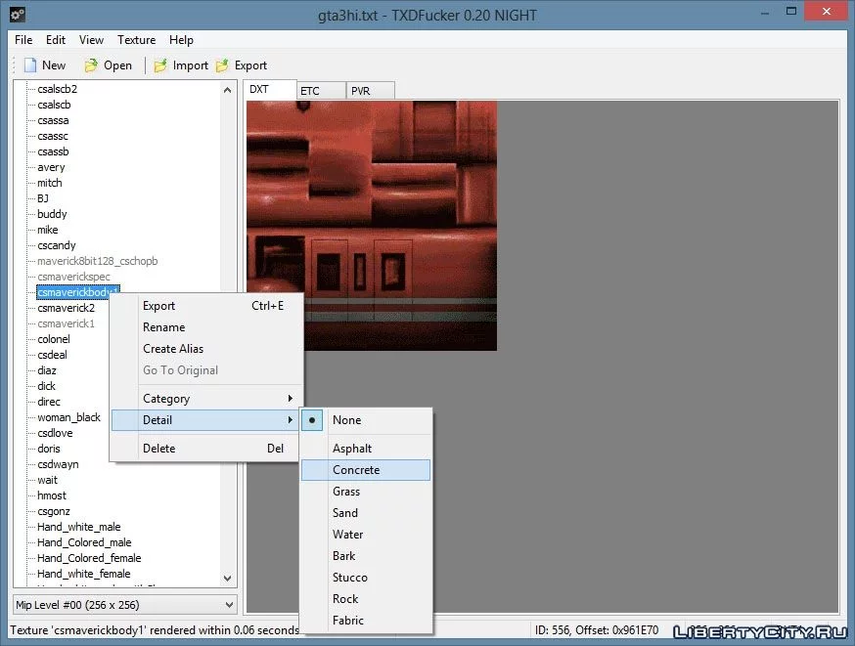Select the colonel texture entry
This screenshot has height=646, width=855.
(54, 339)
